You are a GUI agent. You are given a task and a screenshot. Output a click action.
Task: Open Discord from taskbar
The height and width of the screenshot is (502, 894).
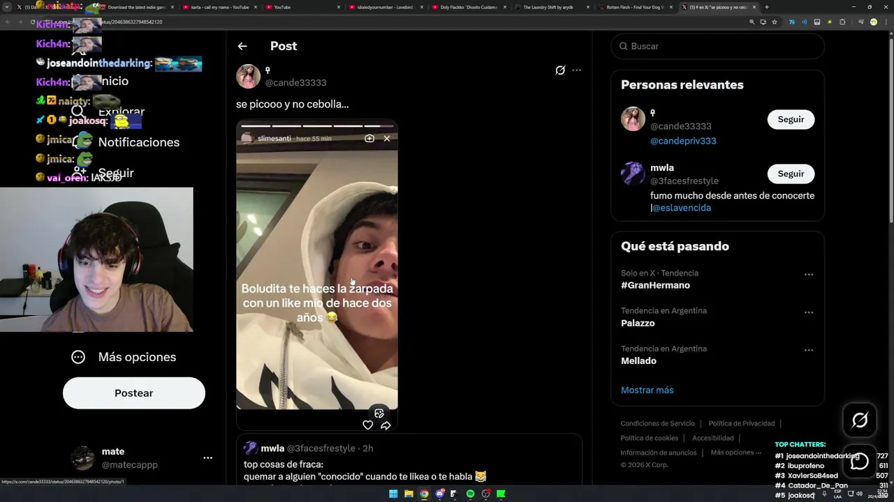pyautogui.click(x=439, y=494)
